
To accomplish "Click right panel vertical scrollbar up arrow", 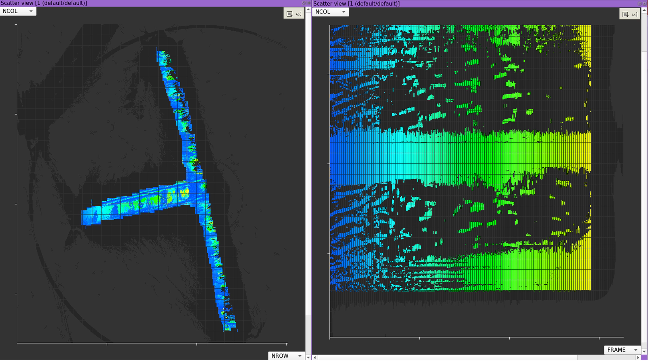I will (644, 10).
